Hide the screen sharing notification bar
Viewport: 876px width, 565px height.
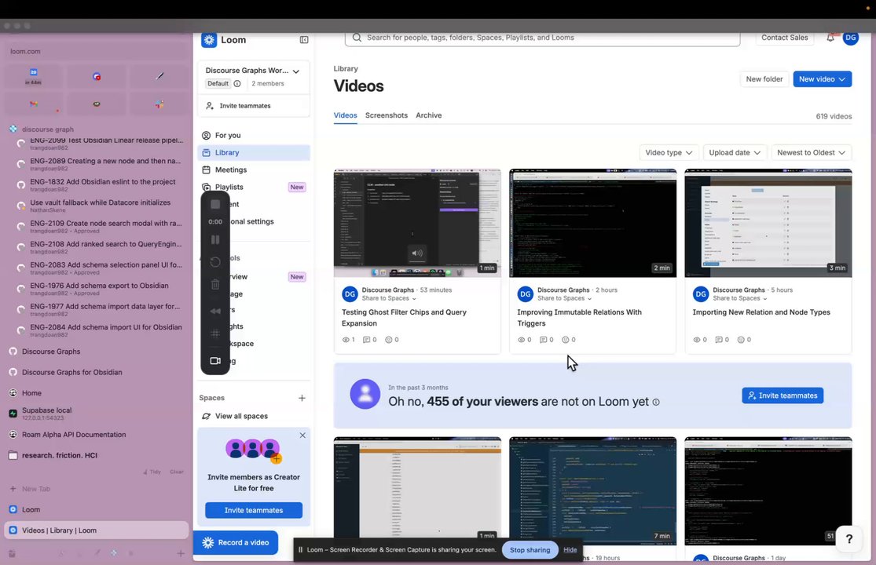point(570,550)
